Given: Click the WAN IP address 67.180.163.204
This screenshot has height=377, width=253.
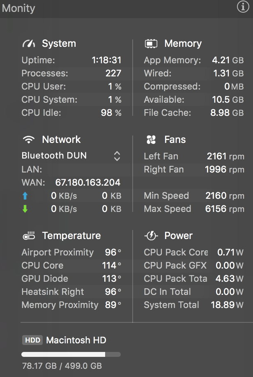Looking at the screenshot, I should pos(87,183).
